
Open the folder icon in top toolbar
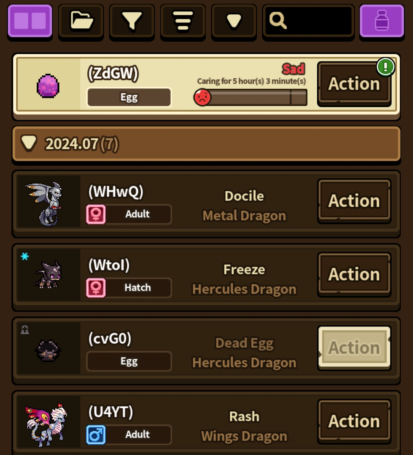click(x=81, y=21)
